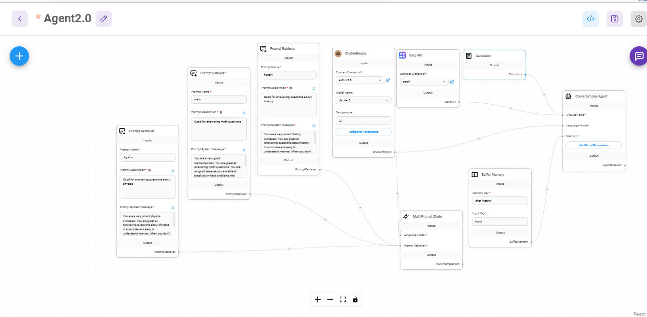Open the Model Name dropdown showing claude-2

[x=363, y=100]
